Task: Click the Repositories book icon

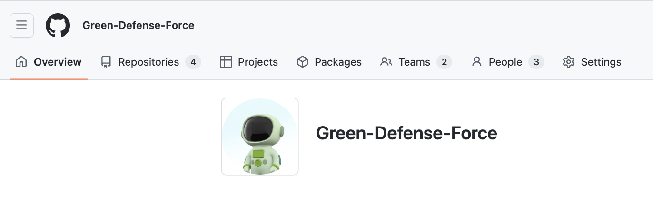Action: (x=106, y=62)
